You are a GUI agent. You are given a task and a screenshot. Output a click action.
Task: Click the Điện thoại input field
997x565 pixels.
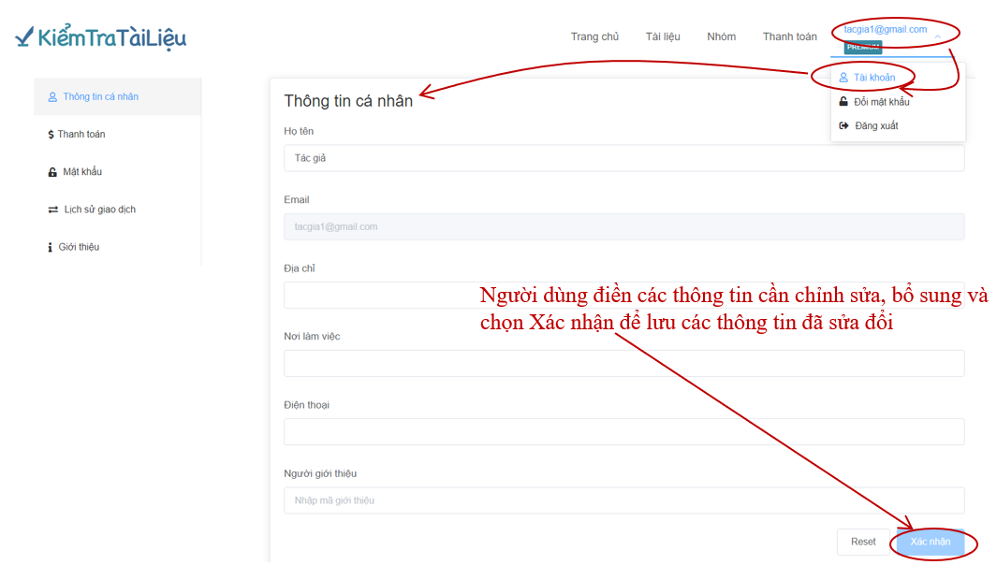tap(623, 432)
